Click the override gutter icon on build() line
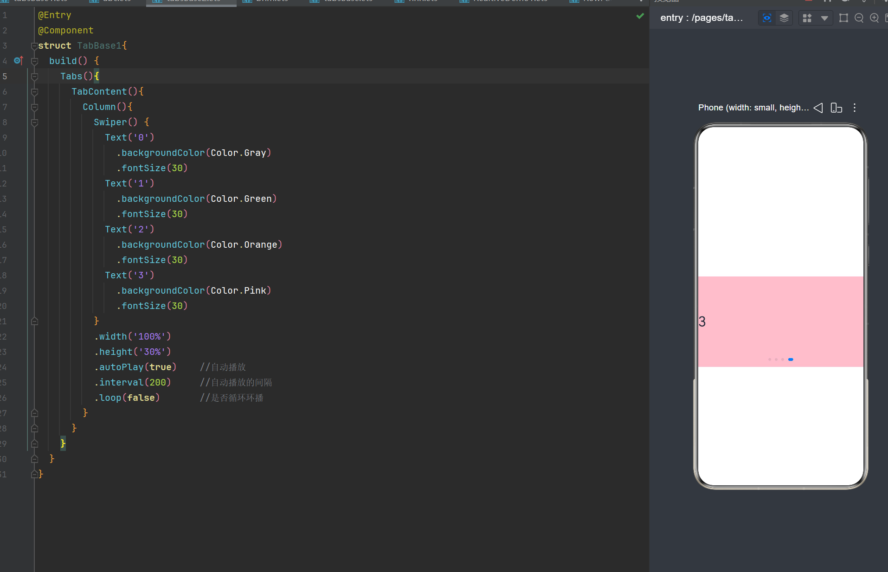 coord(19,60)
